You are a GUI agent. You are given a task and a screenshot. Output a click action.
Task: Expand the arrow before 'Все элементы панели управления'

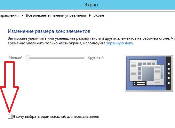[22, 16]
